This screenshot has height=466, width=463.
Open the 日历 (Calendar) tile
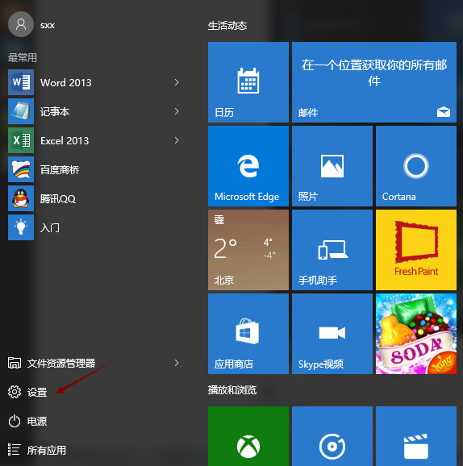[x=248, y=82]
